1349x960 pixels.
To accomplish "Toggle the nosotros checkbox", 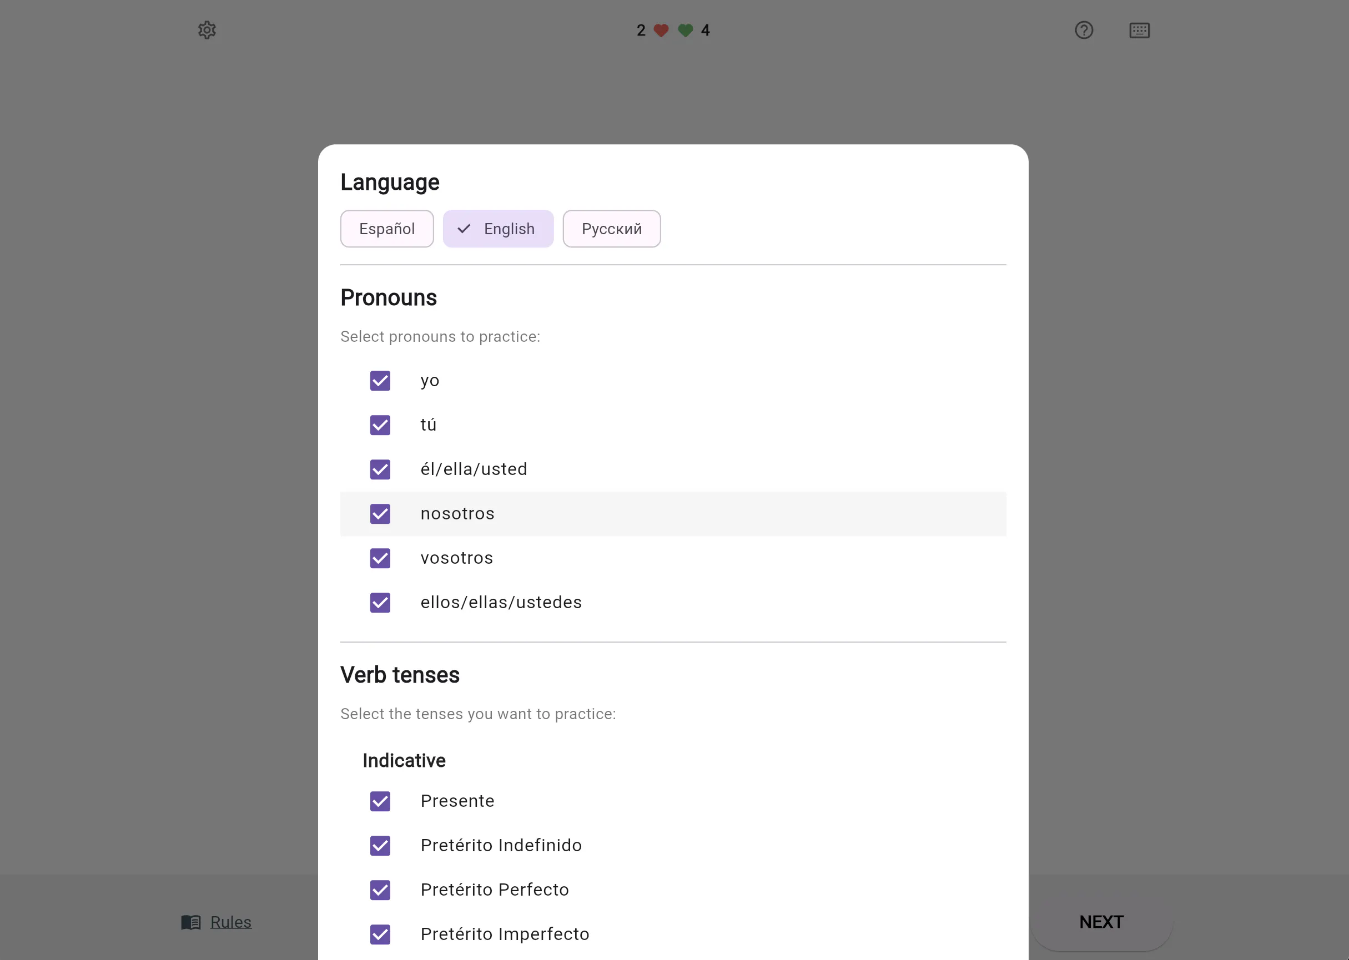I will pyautogui.click(x=380, y=514).
